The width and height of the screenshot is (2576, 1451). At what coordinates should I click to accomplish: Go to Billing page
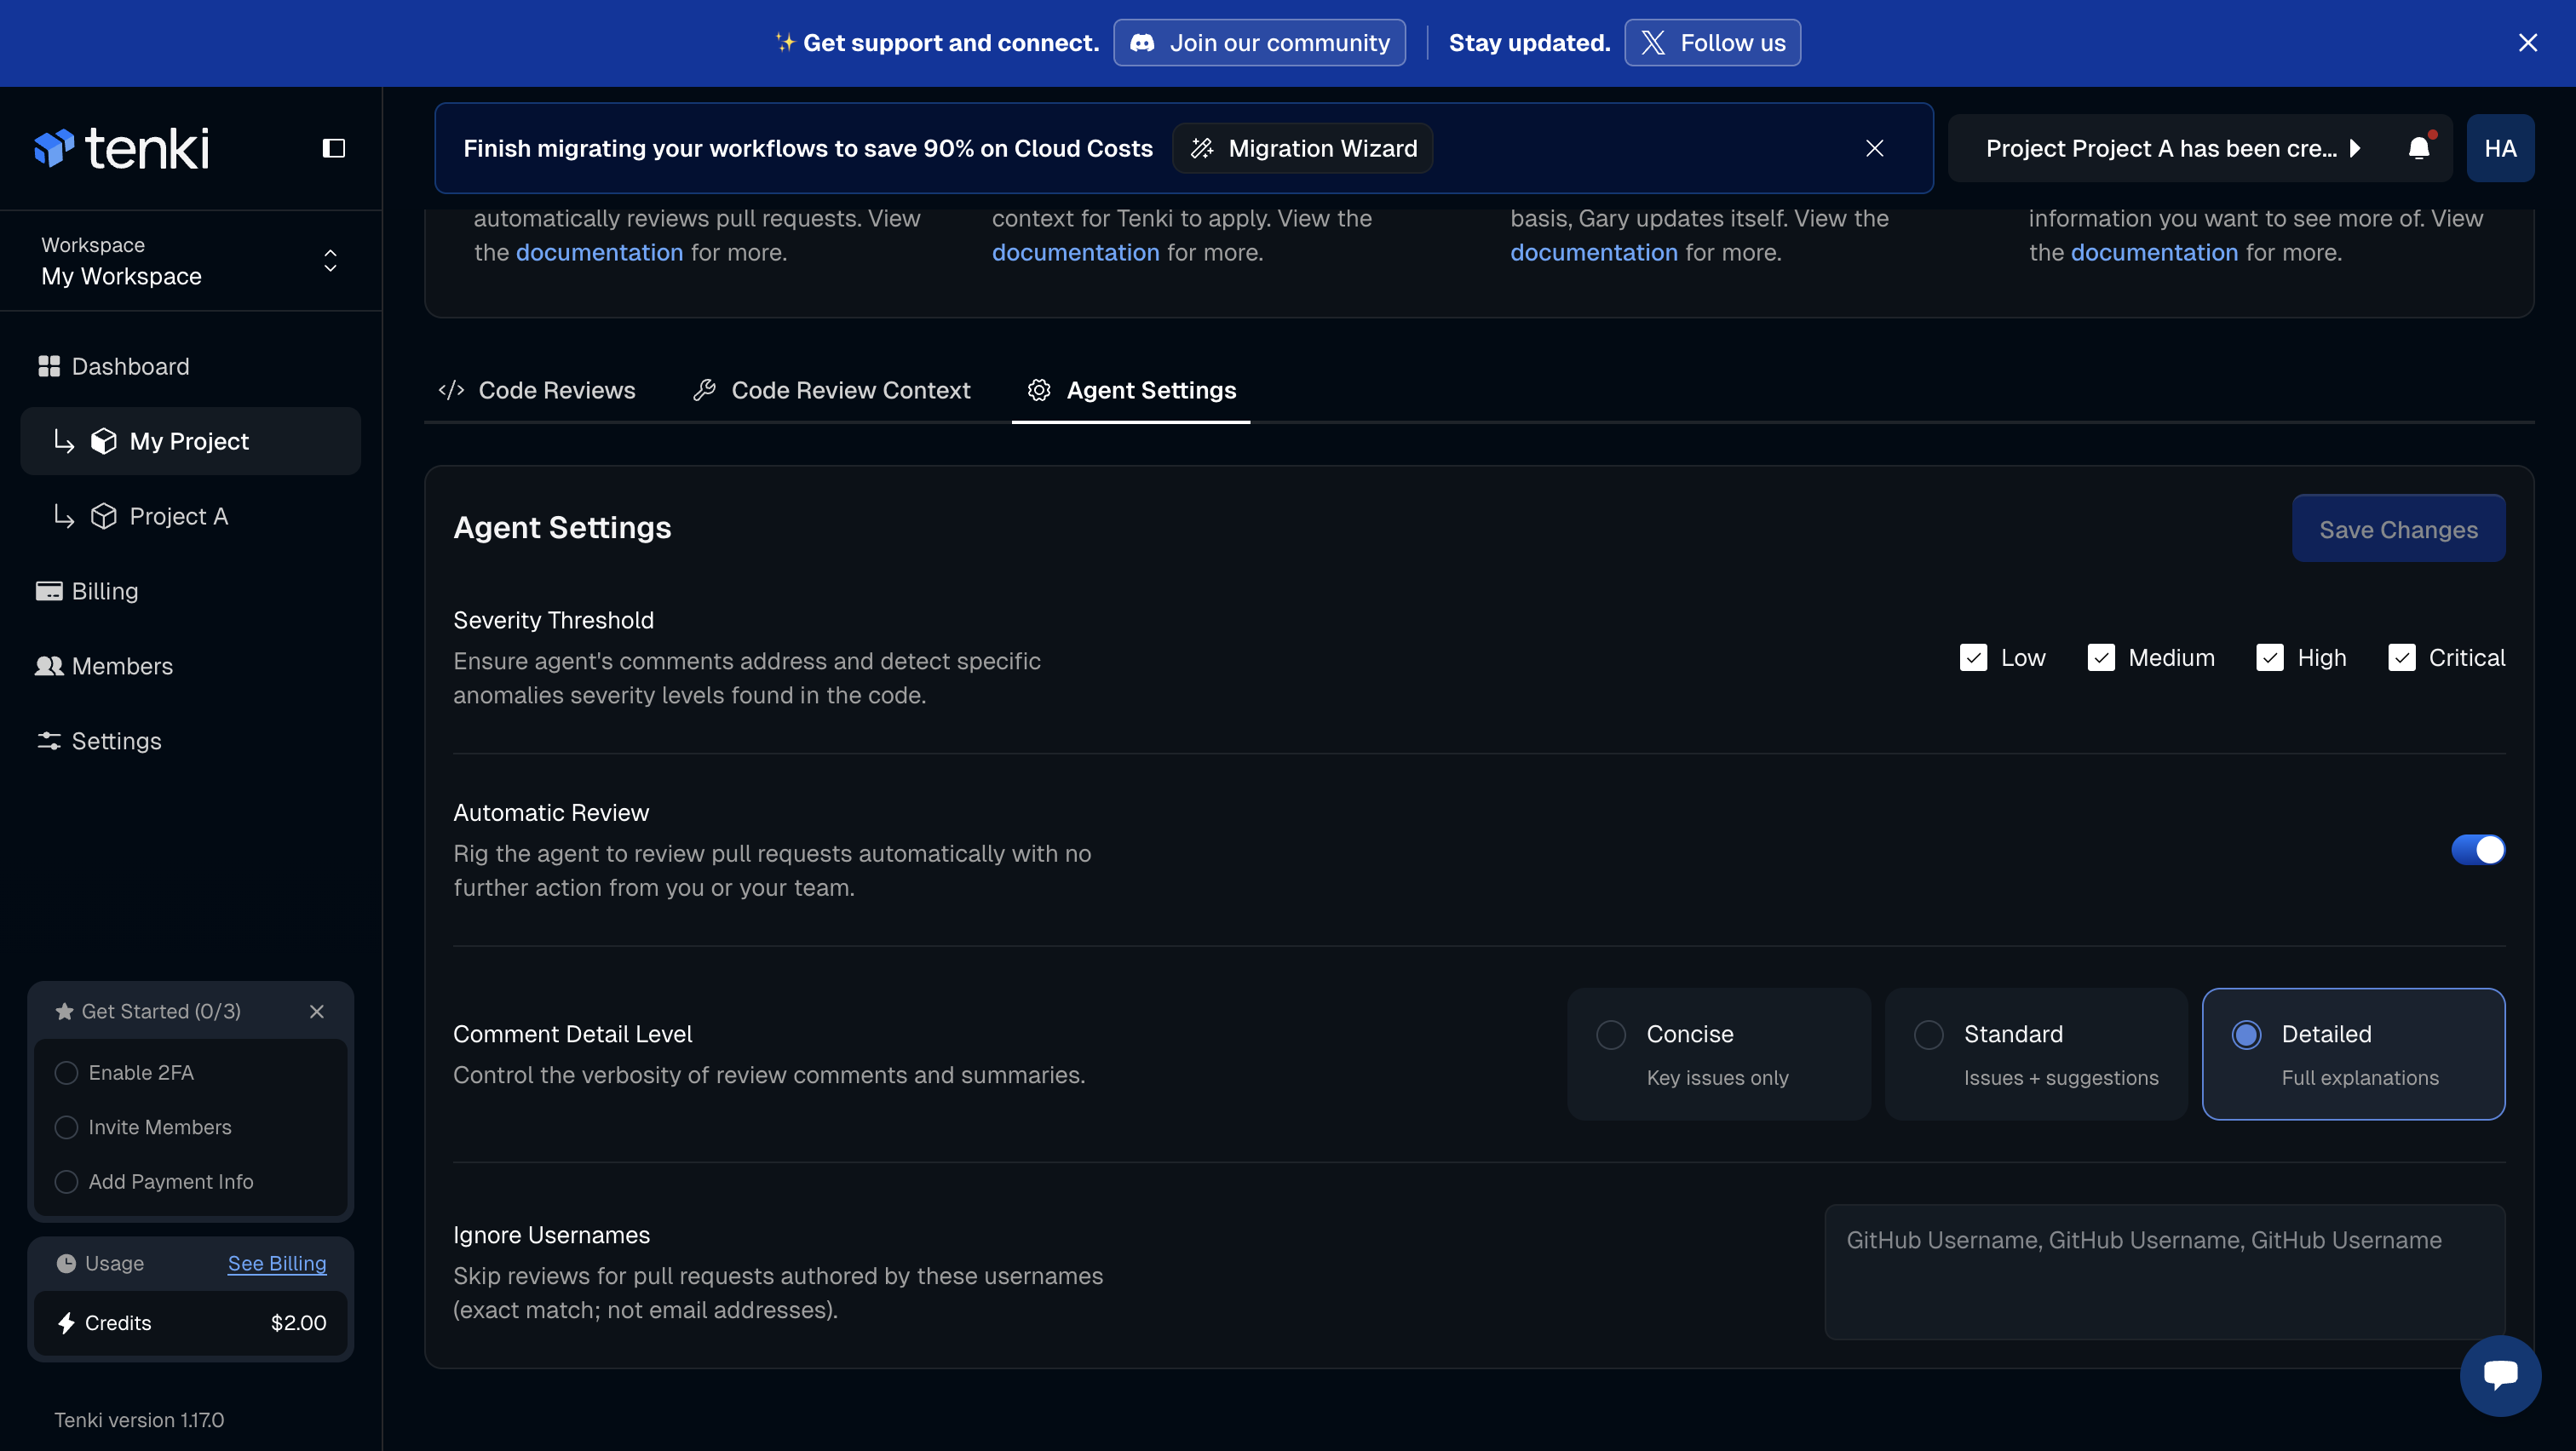(104, 592)
